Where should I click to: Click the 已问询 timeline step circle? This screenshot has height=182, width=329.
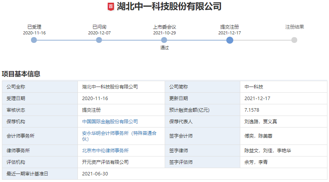point(99,40)
